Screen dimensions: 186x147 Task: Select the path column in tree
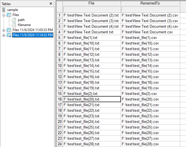(x=21, y=20)
